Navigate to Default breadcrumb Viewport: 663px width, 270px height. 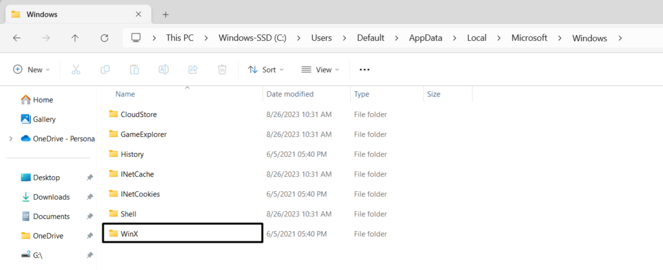click(371, 38)
